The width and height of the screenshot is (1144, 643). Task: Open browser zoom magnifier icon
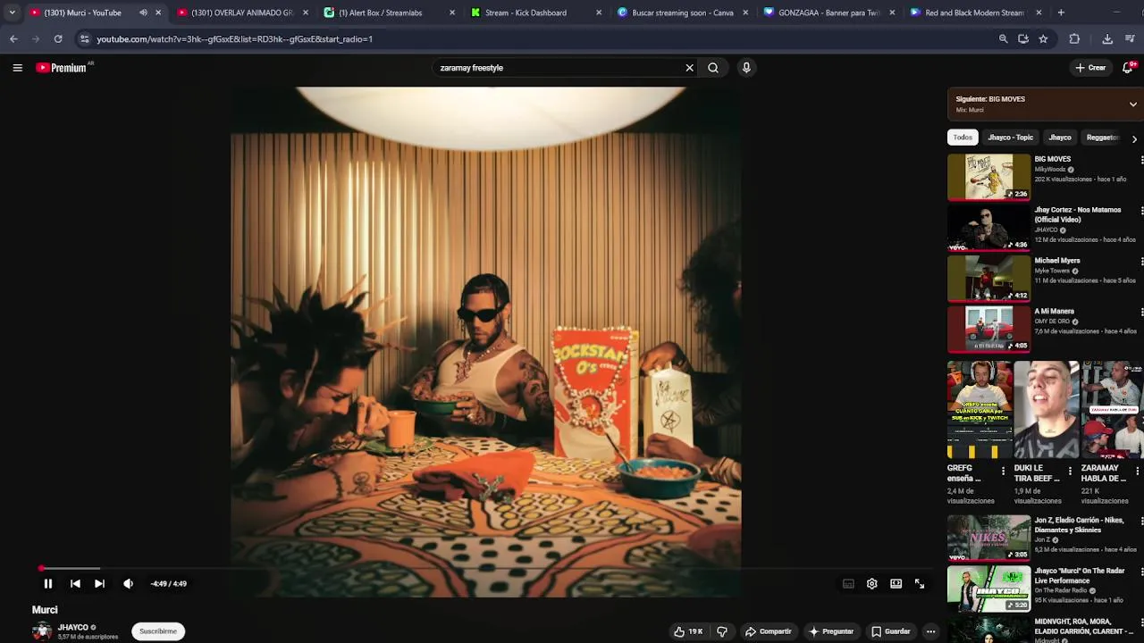pyautogui.click(x=1003, y=39)
